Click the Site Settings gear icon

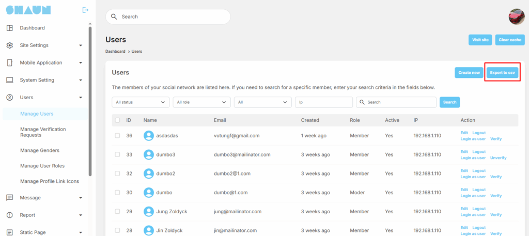pyautogui.click(x=9, y=45)
